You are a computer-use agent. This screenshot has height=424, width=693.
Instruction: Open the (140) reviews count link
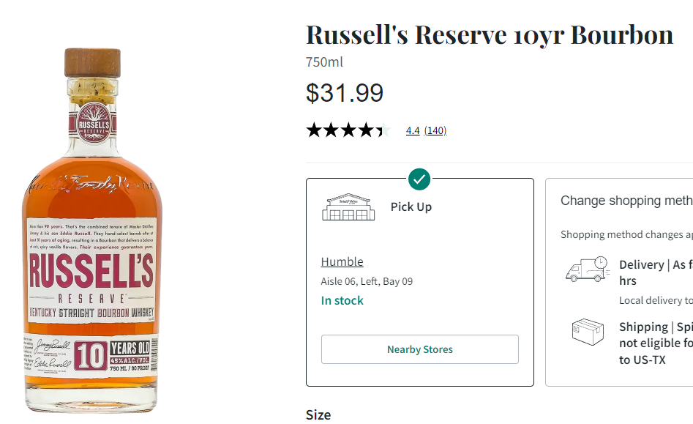tap(435, 130)
